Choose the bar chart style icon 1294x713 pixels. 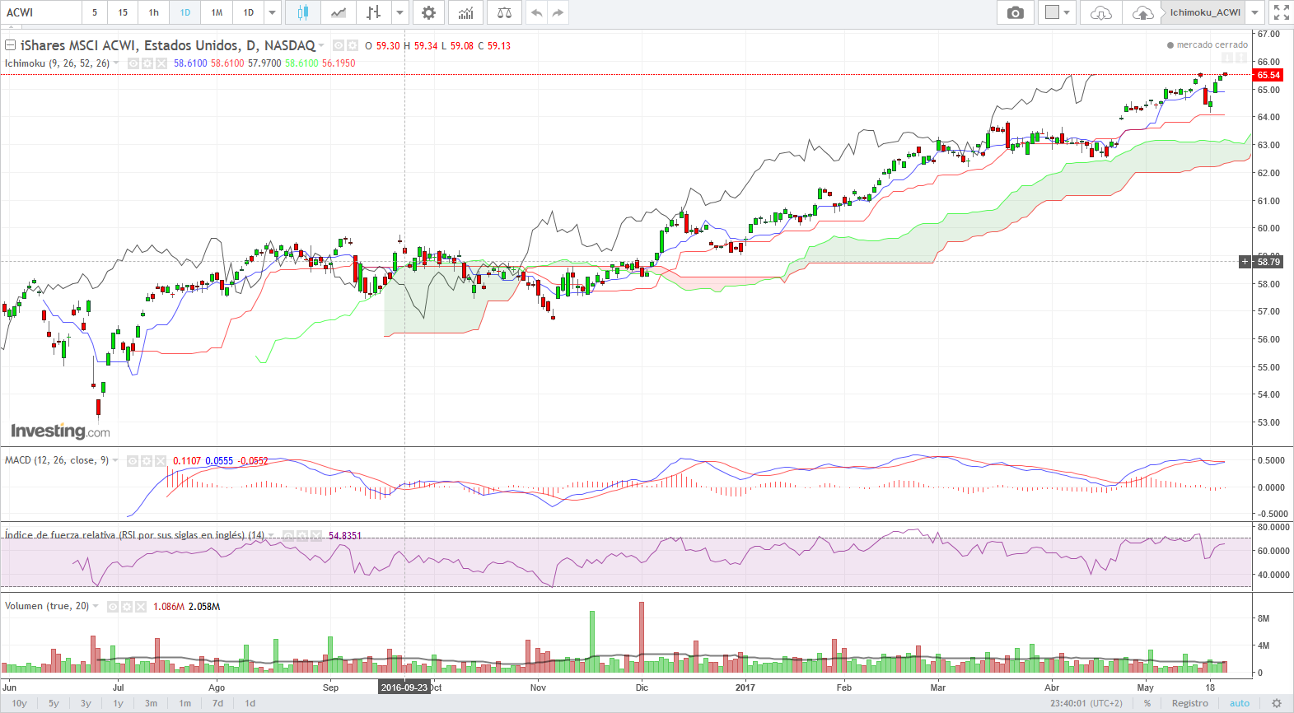click(x=374, y=12)
